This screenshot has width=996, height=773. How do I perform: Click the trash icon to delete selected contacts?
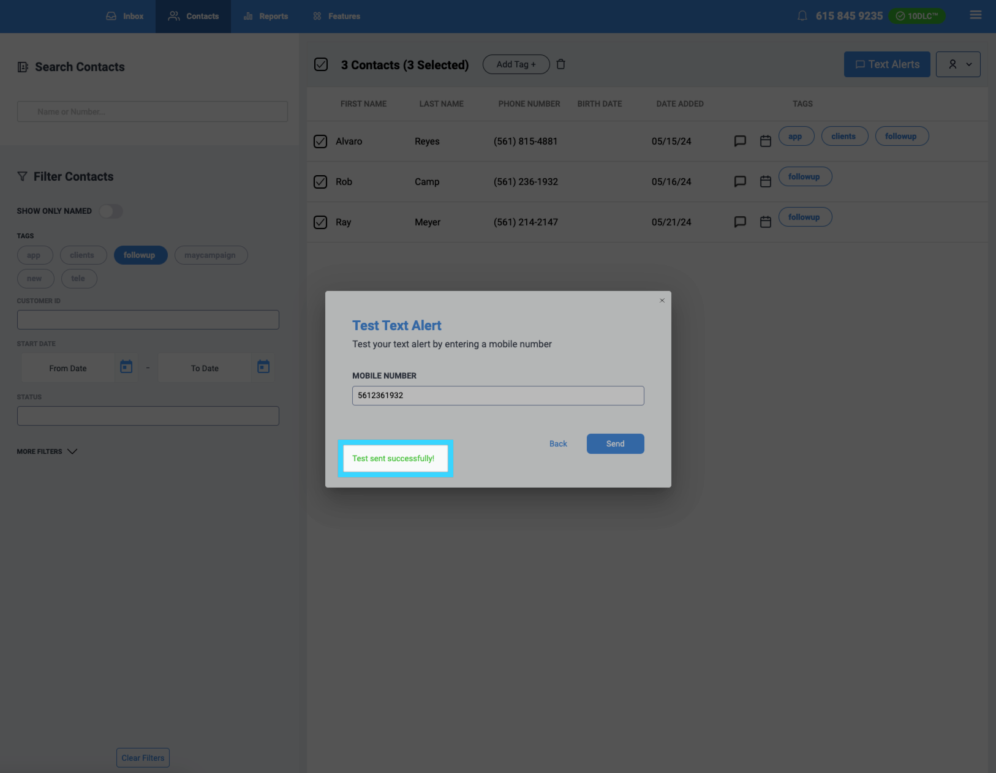pyautogui.click(x=560, y=64)
